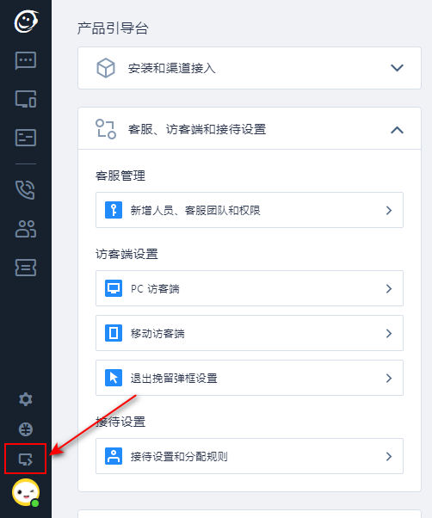
Task: Open the settings gear in sidebar
Action: [26, 399]
